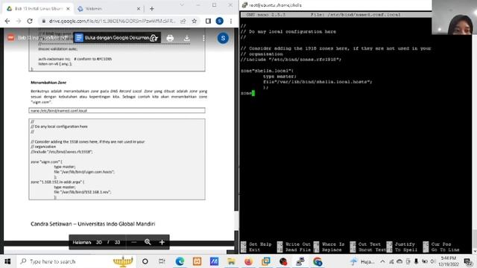Screen dimensions: 477x268
Task: Click the page number 30 field
Action: pos(99,242)
